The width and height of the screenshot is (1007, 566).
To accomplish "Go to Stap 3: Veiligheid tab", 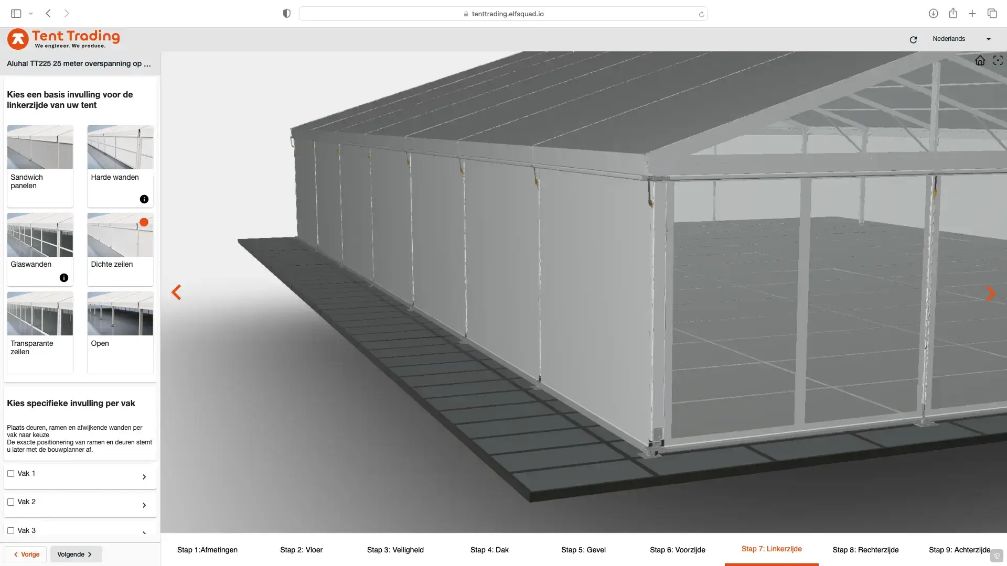I will [395, 550].
